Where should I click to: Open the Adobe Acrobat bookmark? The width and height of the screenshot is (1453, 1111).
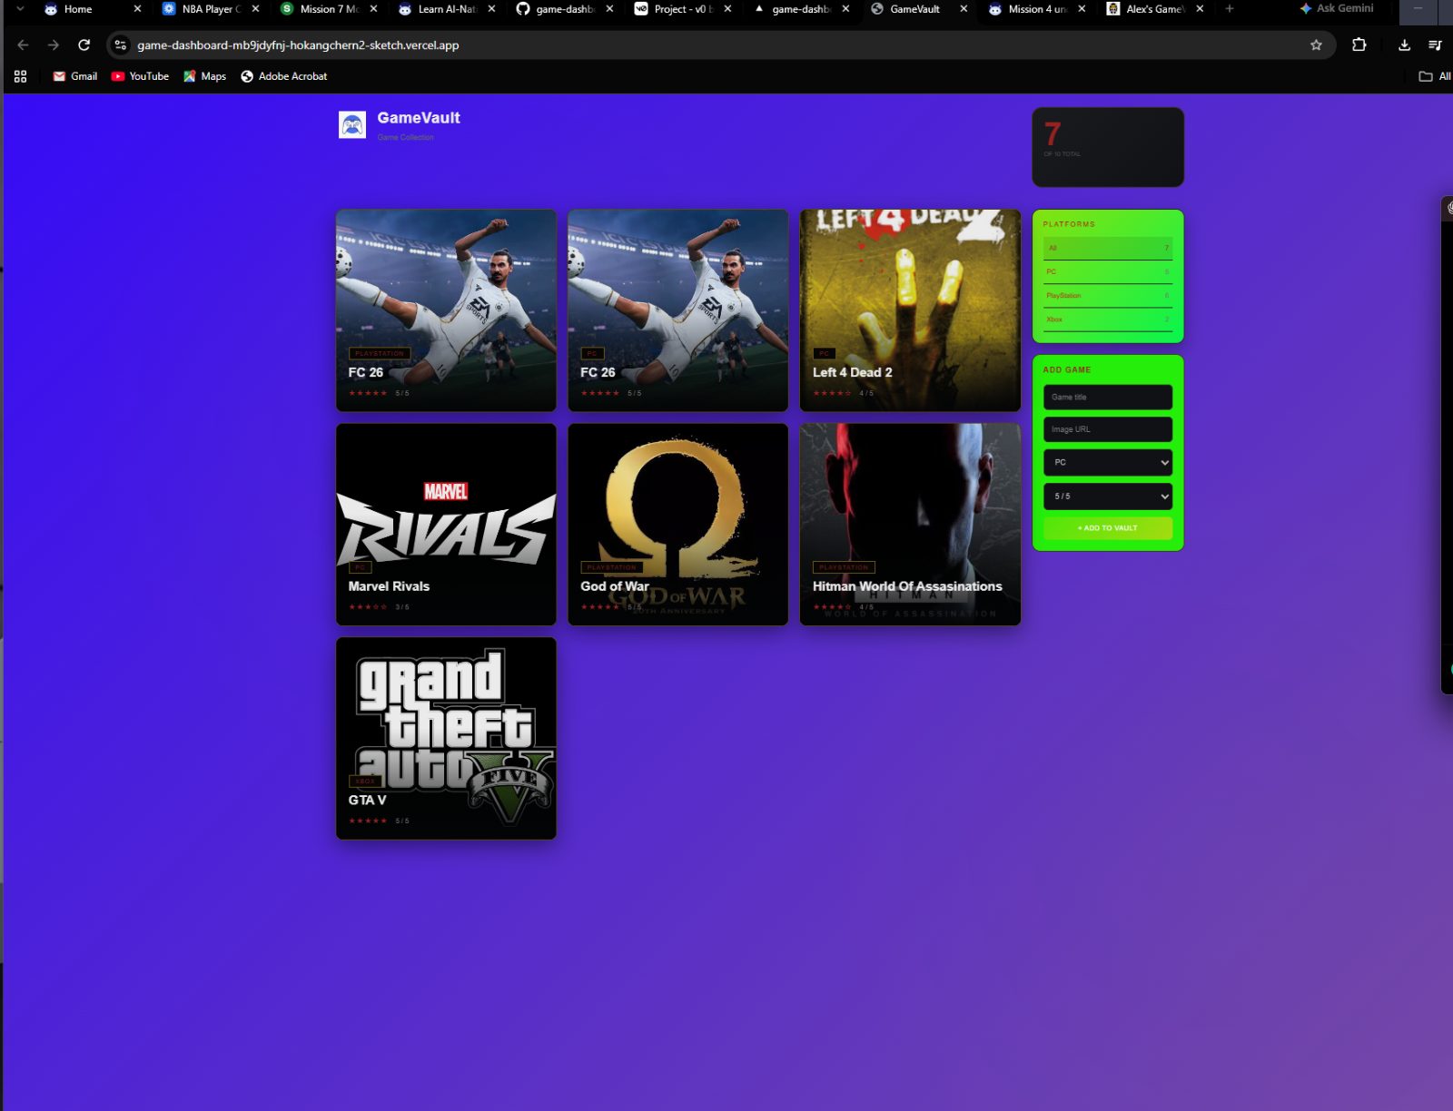[283, 76]
